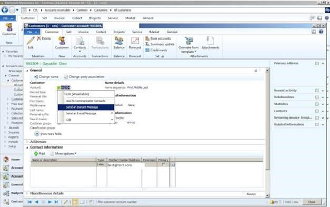Switch to Sell tab in inner window
Viewport: 330px width, 207px height.
(68, 32)
